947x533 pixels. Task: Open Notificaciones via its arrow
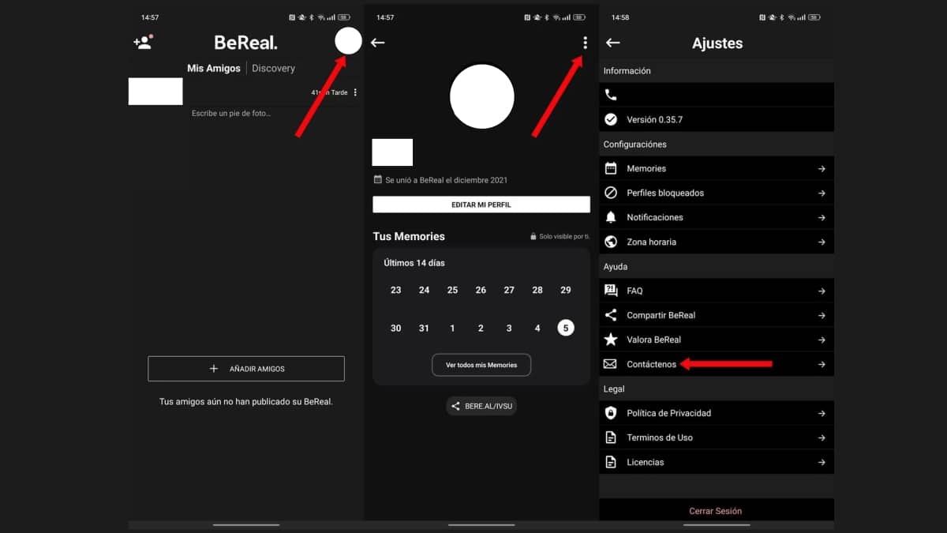click(x=822, y=217)
